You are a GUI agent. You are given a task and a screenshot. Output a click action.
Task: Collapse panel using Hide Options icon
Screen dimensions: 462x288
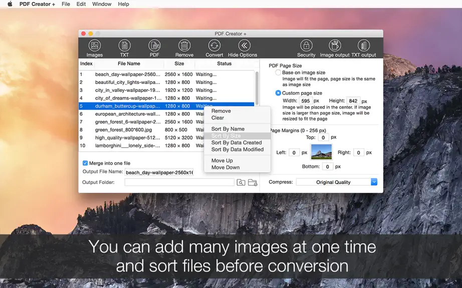click(244, 45)
